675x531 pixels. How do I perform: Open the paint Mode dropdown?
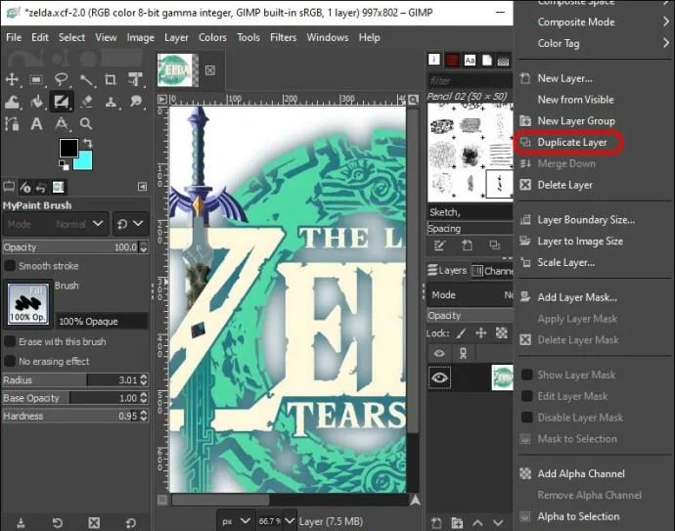[x=55, y=224]
